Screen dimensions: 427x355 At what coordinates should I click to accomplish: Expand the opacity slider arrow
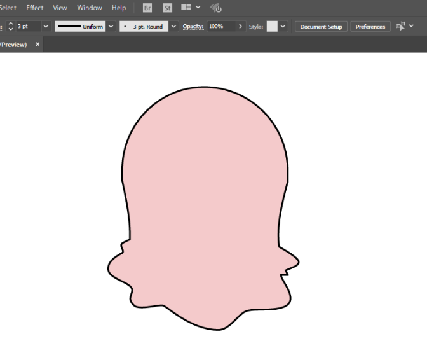(x=240, y=27)
